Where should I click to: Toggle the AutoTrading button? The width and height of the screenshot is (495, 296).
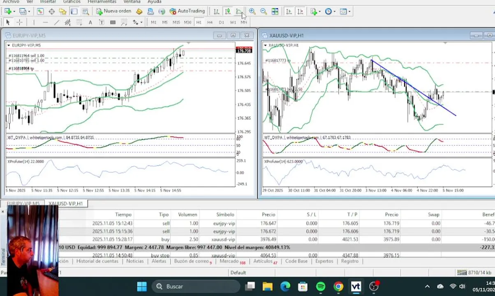(187, 11)
